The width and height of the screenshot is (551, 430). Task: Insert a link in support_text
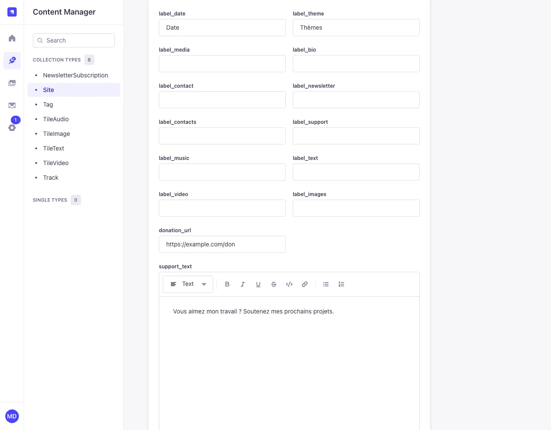305,284
